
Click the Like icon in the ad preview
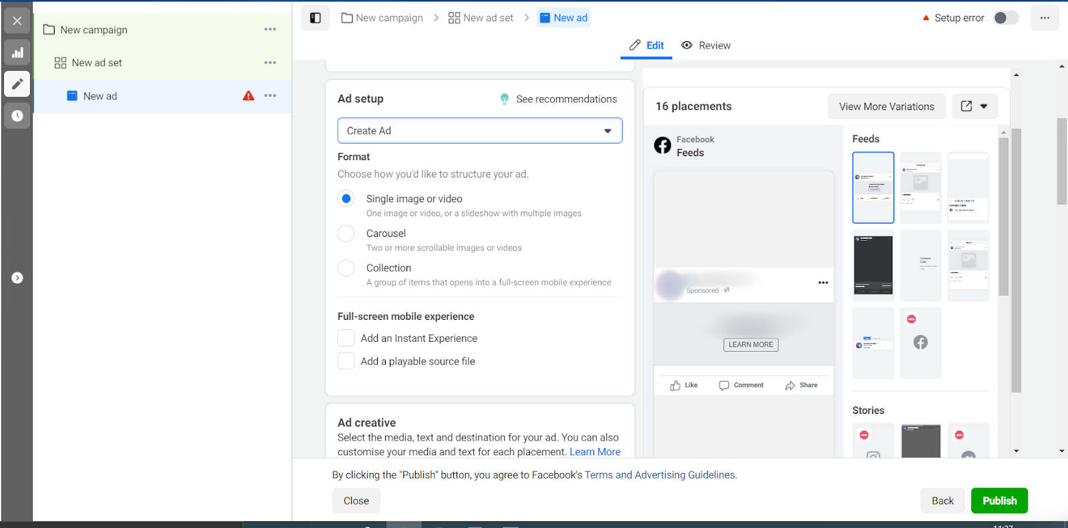[x=676, y=386]
